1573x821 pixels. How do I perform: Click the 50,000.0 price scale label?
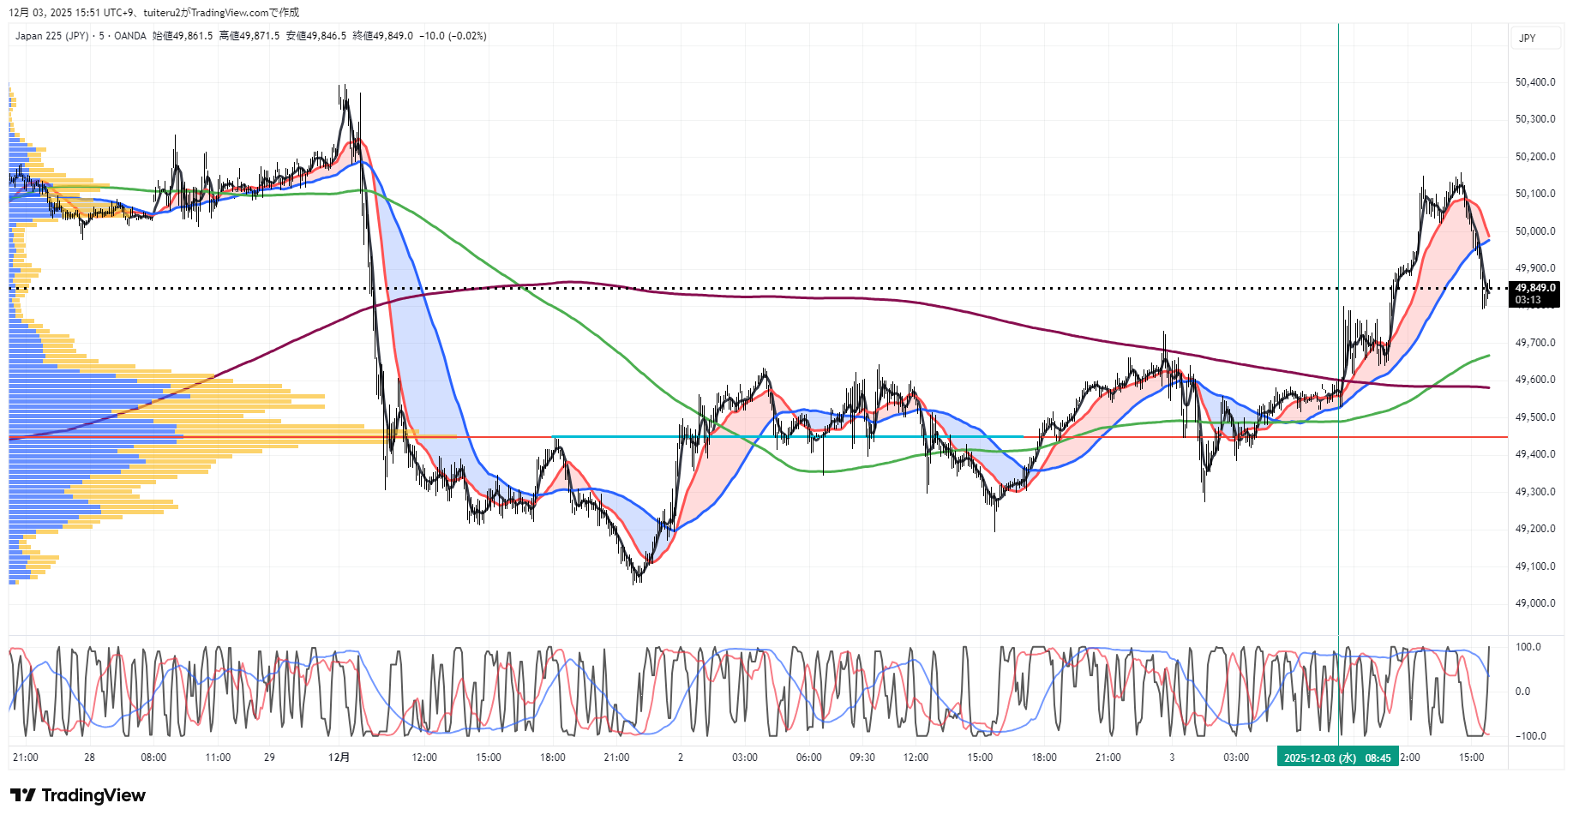pyautogui.click(x=1534, y=231)
